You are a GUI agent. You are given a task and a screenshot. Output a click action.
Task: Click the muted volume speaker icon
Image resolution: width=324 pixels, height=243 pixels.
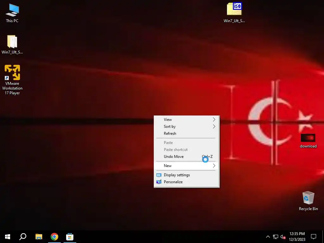point(283,237)
